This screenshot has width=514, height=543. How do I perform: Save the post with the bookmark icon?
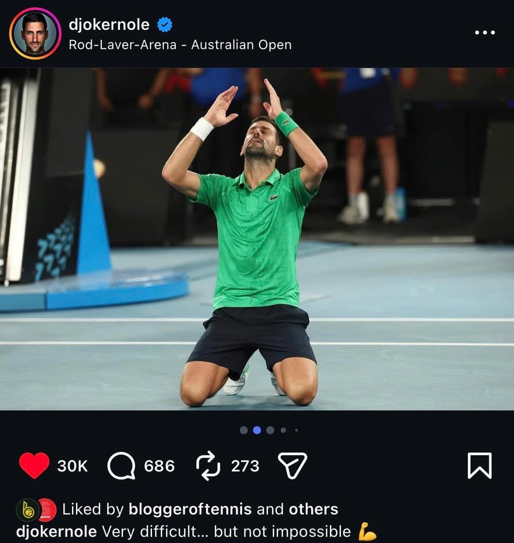click(x=480, y=466)
